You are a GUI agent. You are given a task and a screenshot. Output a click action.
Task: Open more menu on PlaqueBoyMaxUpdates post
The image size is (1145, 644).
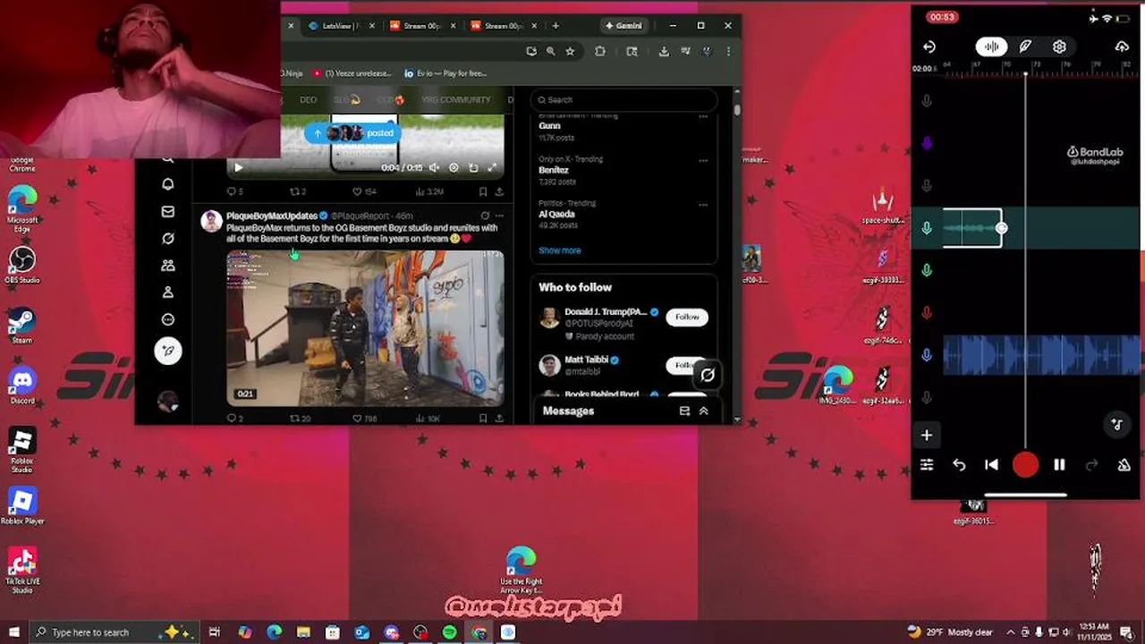[x=499, y=216]
